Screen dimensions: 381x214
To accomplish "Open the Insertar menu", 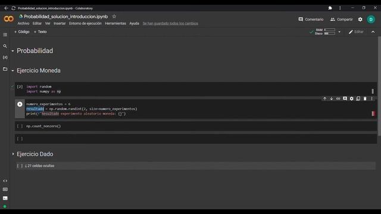I will (60, 24).
